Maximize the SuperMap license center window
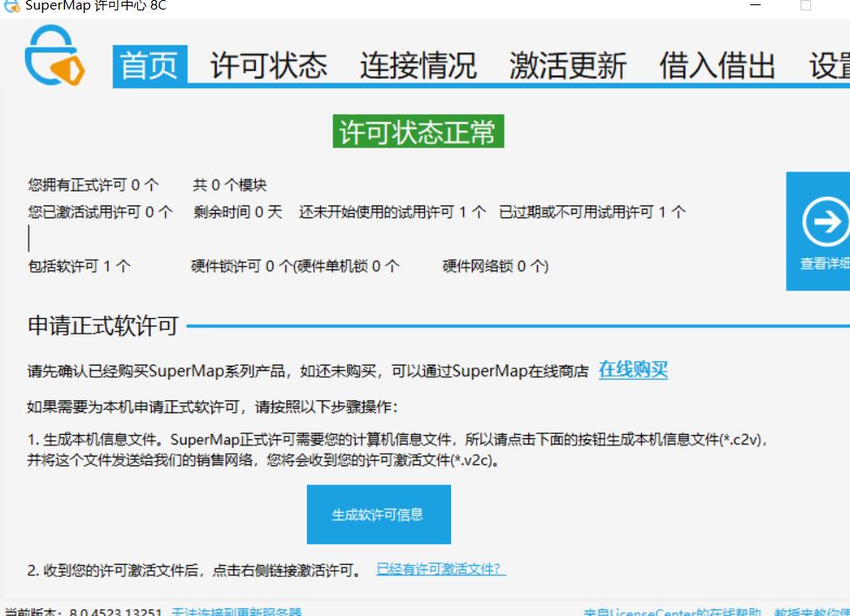This screenshot has height=616, width=850. pyautogui.click(x=806, y=5)
